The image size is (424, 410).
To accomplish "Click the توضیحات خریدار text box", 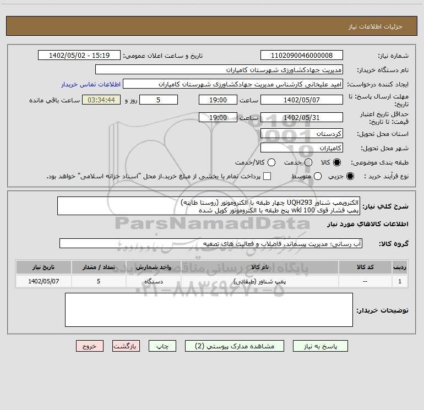I will pyautogui.click(x=209, y=310).
